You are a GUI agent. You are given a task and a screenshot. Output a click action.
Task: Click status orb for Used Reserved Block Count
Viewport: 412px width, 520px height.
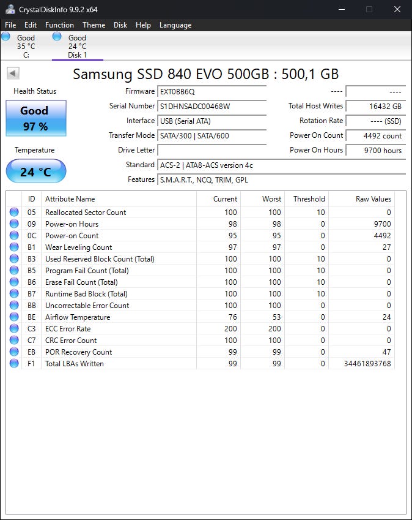[x=14, y=258]
